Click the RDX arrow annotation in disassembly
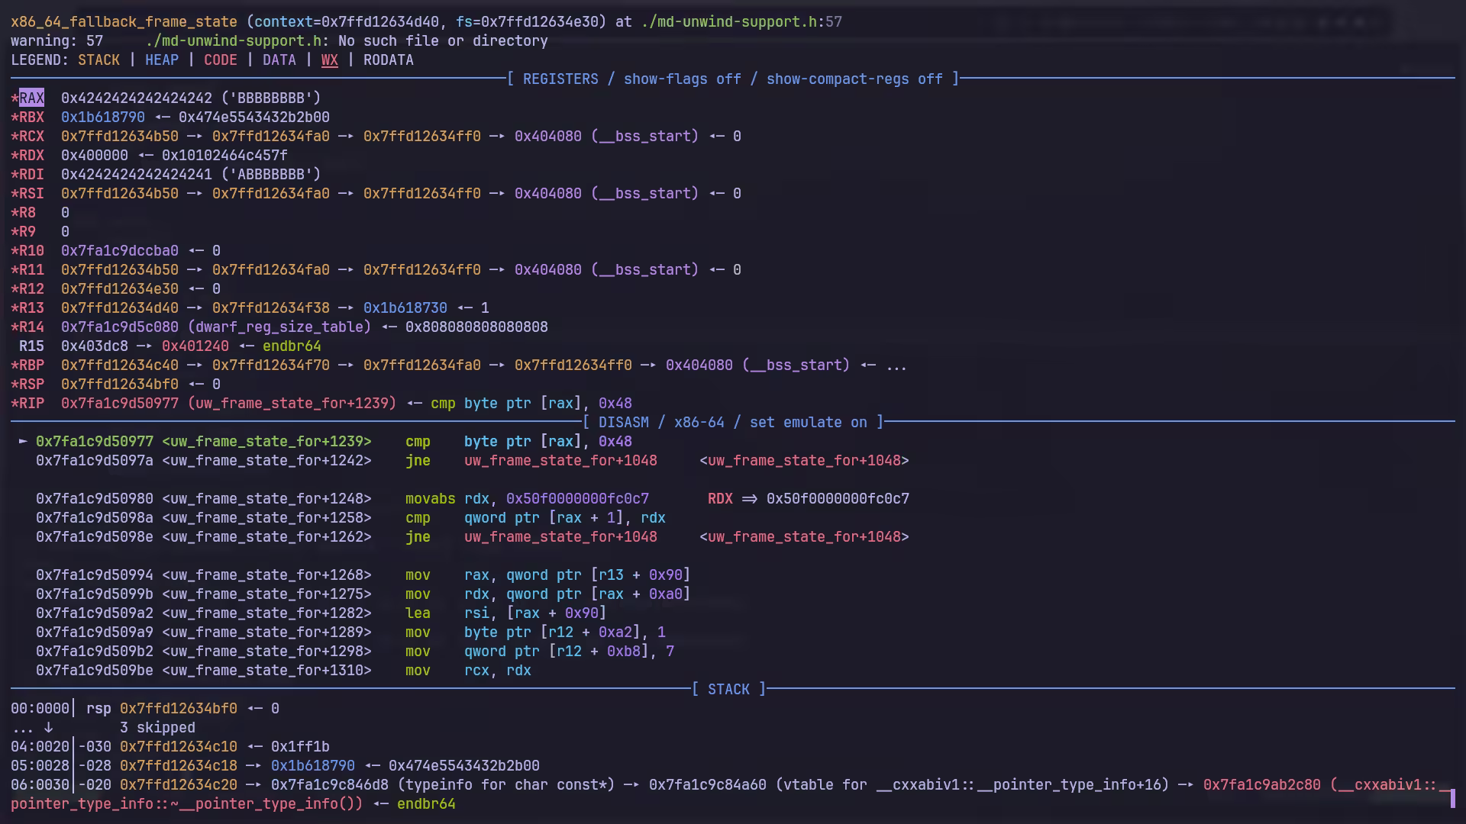 (x=749, y=499)
